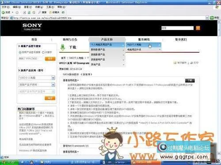Click the Home toolbar icon
The height and width of the screenshot is (165, 221).
[x=34, y=13]
